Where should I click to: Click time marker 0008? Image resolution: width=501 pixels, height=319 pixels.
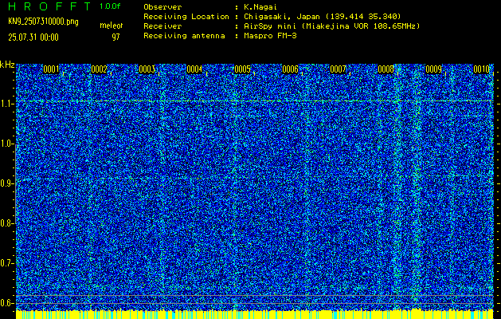[x=386, y=69]
